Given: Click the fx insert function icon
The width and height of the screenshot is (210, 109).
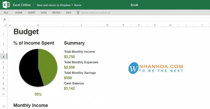Looking at the screenshot, I should pos(4,19).
